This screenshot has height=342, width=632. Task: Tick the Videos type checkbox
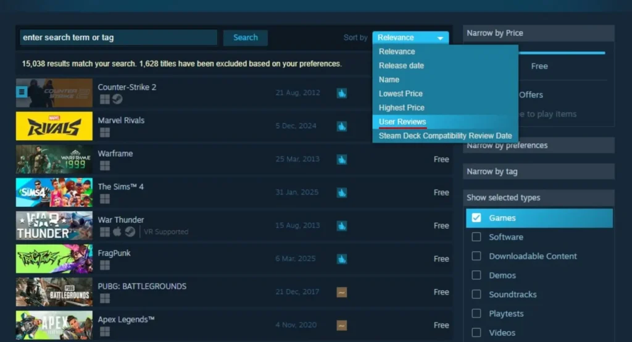click(476, 333)
